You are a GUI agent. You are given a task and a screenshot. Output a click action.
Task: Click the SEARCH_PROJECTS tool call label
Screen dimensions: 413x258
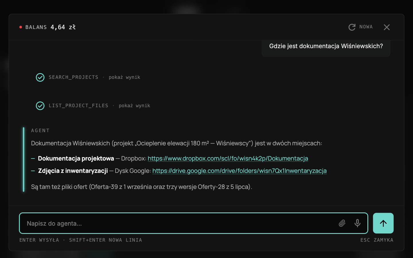pyautogui.click(x=73, y=77)
